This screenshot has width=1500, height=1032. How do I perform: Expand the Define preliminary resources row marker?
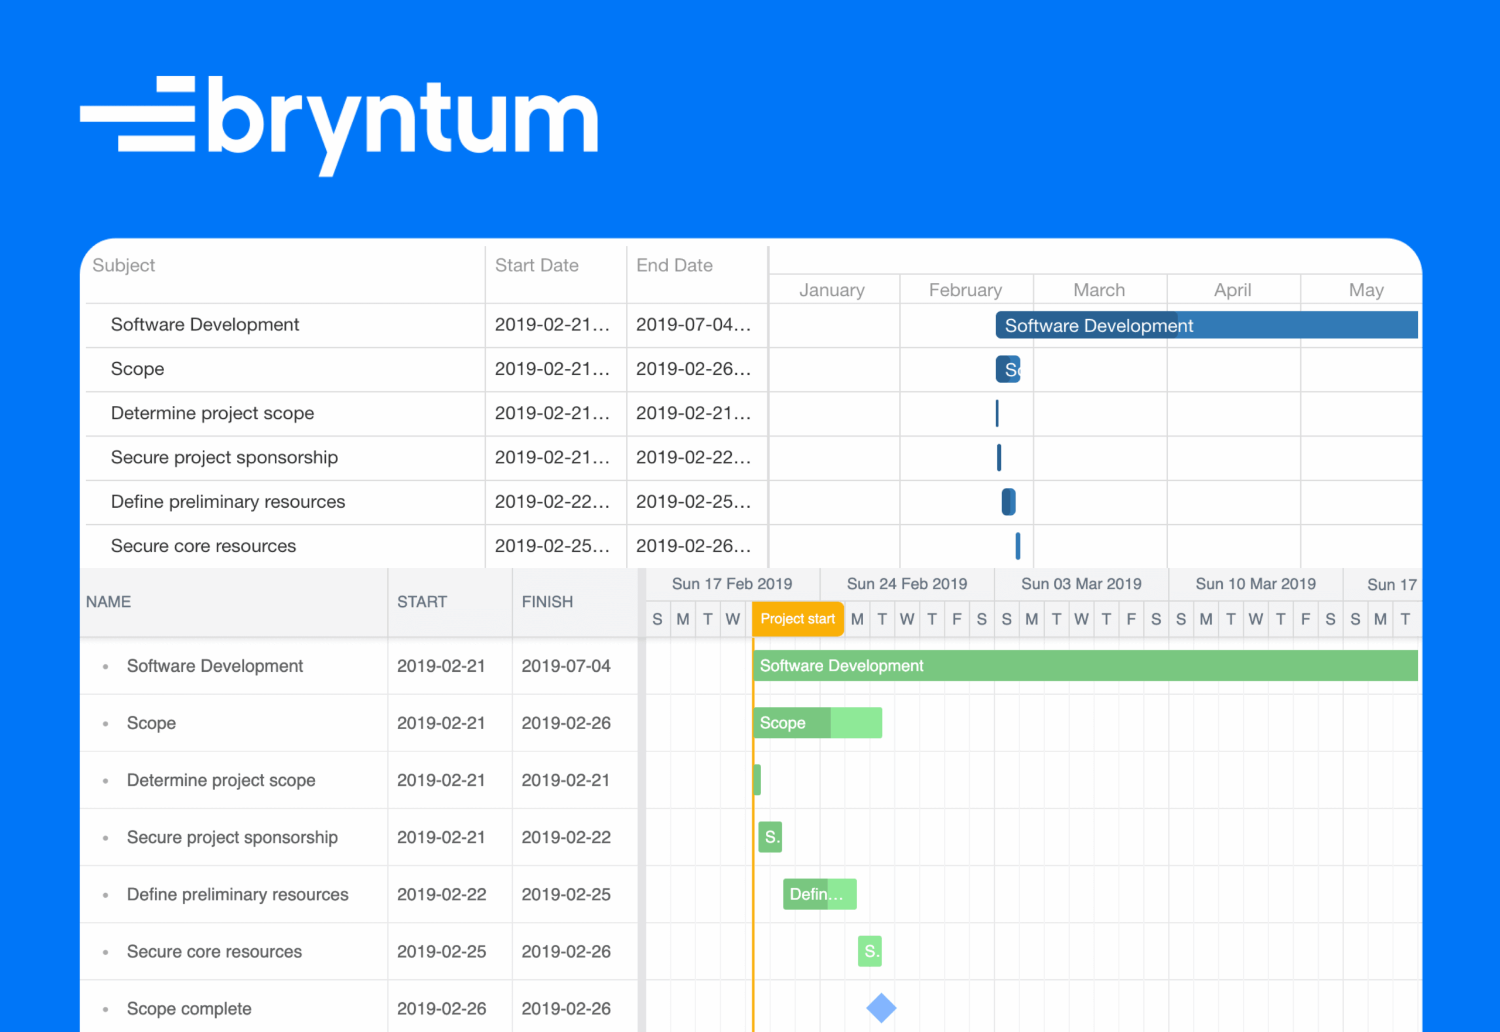105,894
